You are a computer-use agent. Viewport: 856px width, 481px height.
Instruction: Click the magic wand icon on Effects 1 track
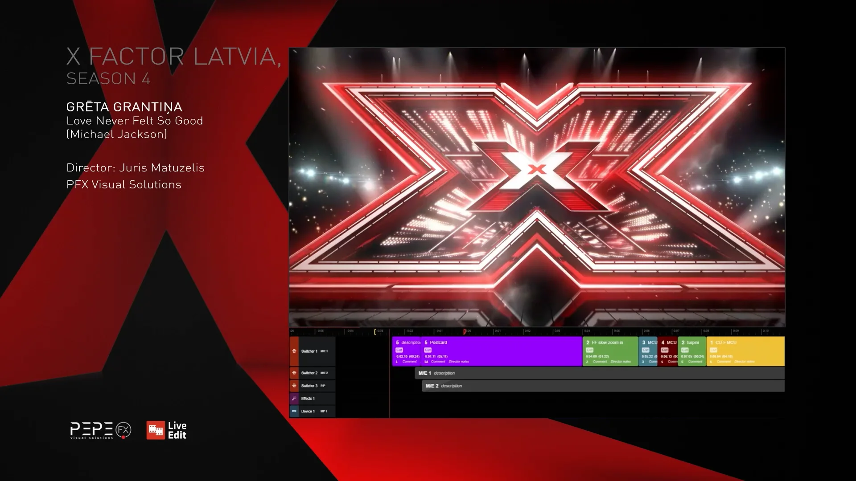pyautogui.click(x=294, y=399)
